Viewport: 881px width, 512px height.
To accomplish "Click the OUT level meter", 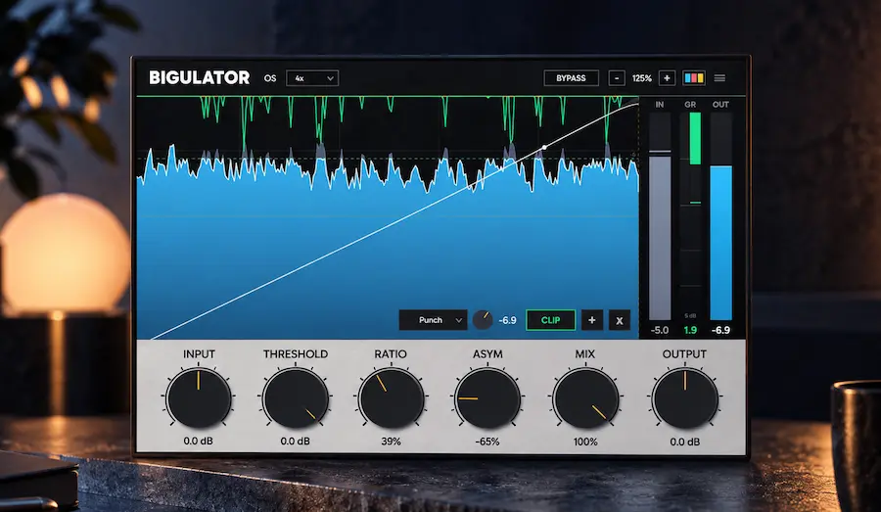I will (720, 216).
